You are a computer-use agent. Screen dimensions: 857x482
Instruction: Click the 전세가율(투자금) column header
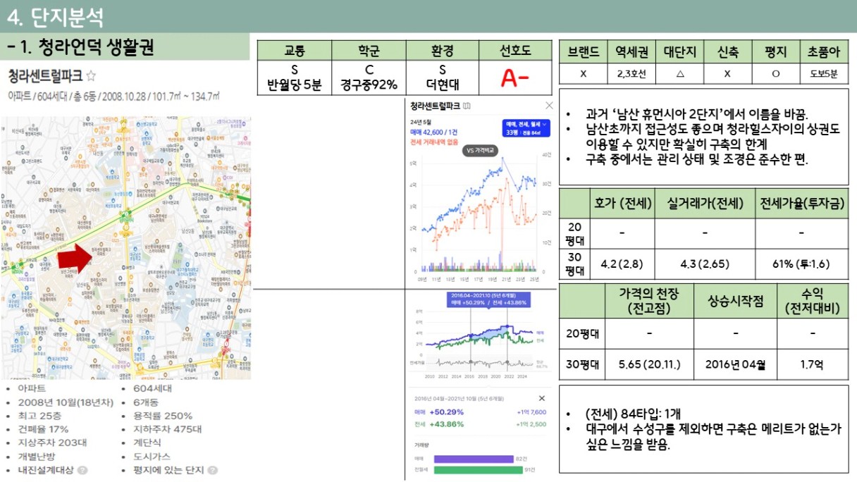(x=802, y=204)
